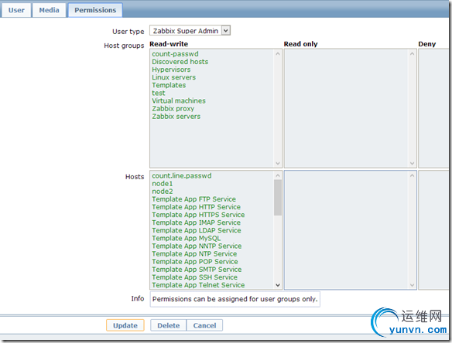This screenshot has width=452, height=343.
Task: Open the User type dropdown
Action: click(x=190, y=30)
